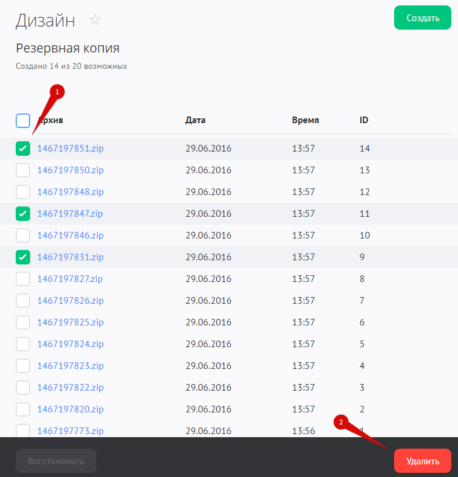Click the red Удалить button
Screen dimensions: 458x477
pyautogui.click(x=422, y=461)
